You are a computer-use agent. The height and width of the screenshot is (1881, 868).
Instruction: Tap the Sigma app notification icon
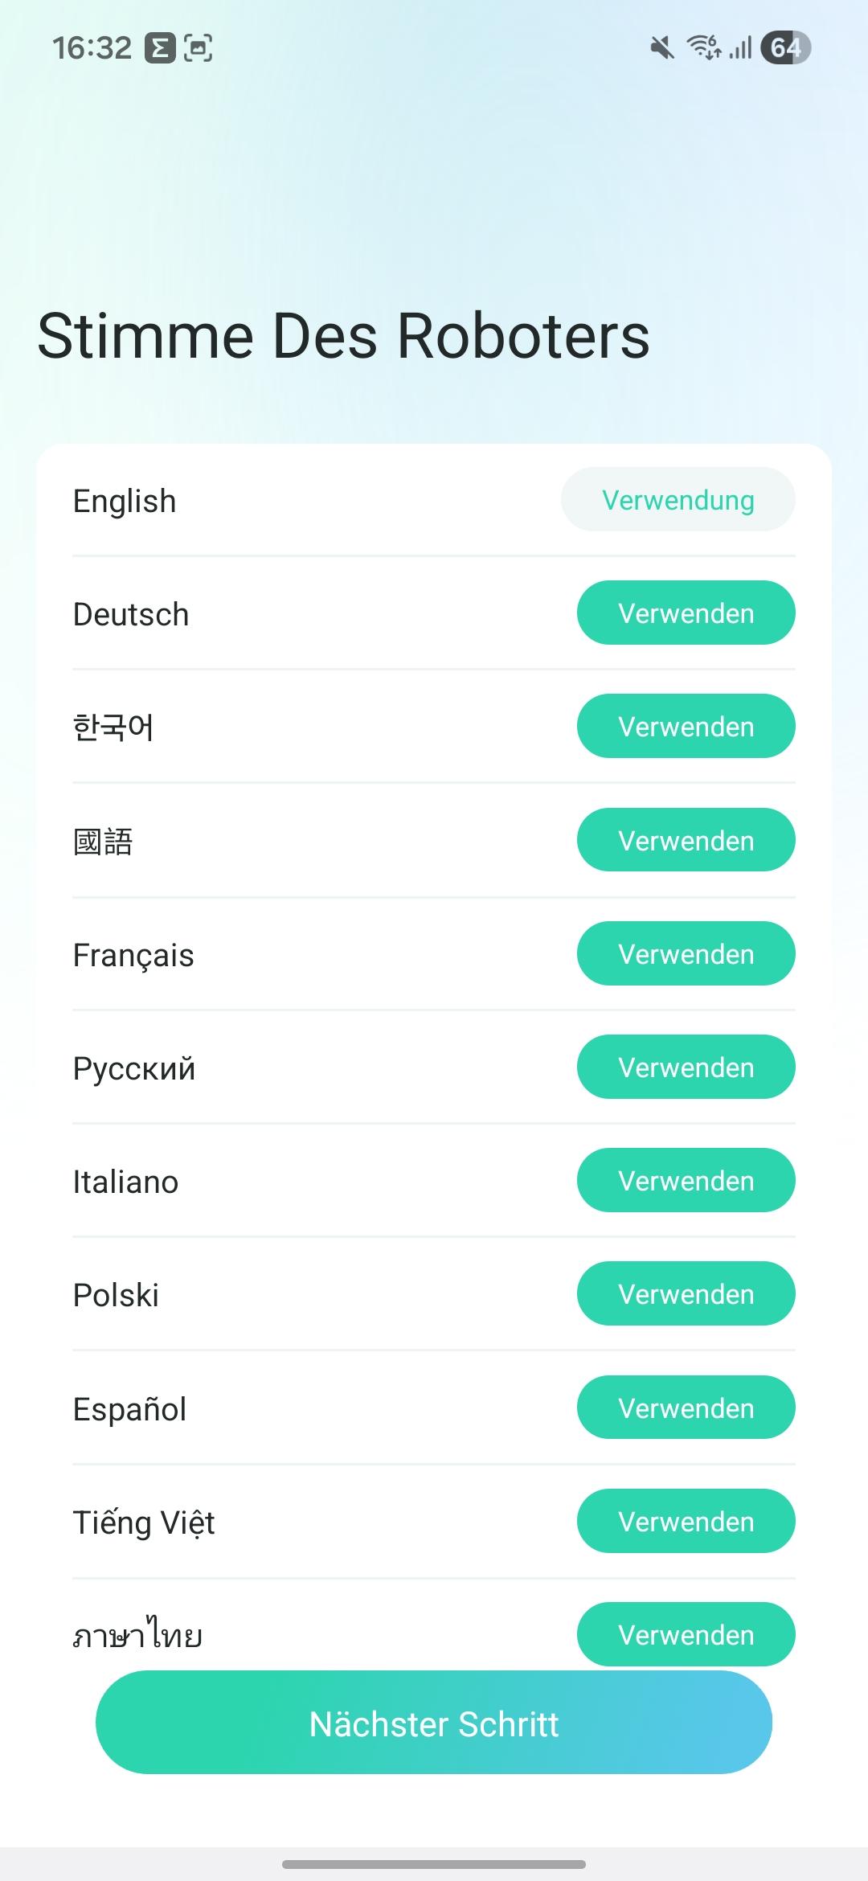tap(160, 48)
